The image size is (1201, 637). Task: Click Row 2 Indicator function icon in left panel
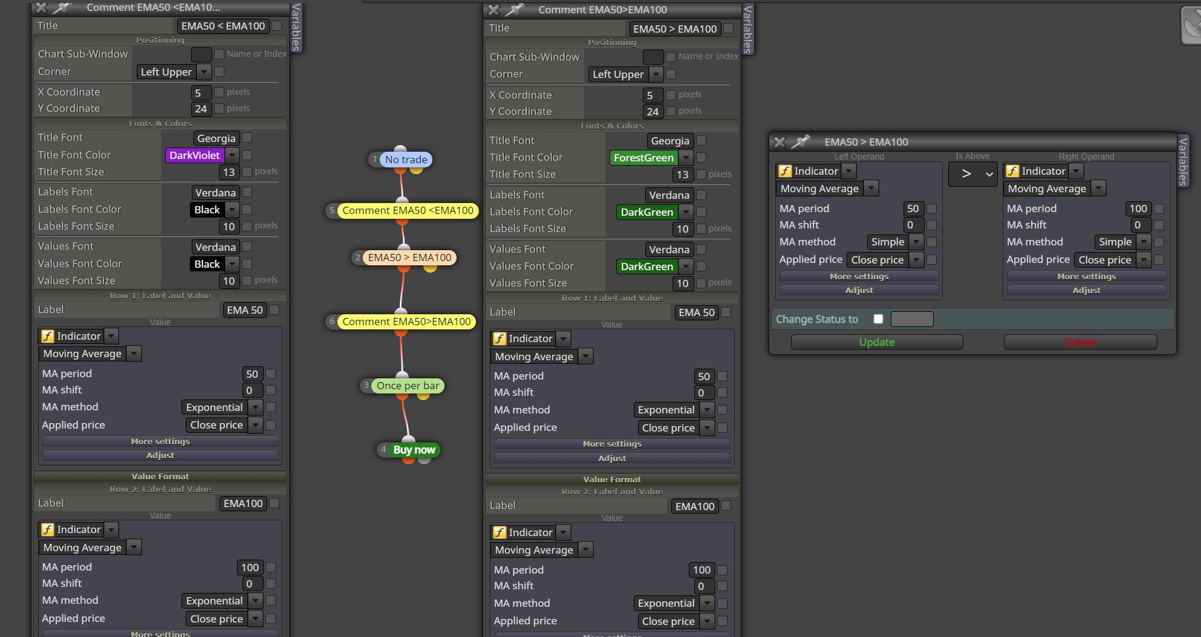47,529
